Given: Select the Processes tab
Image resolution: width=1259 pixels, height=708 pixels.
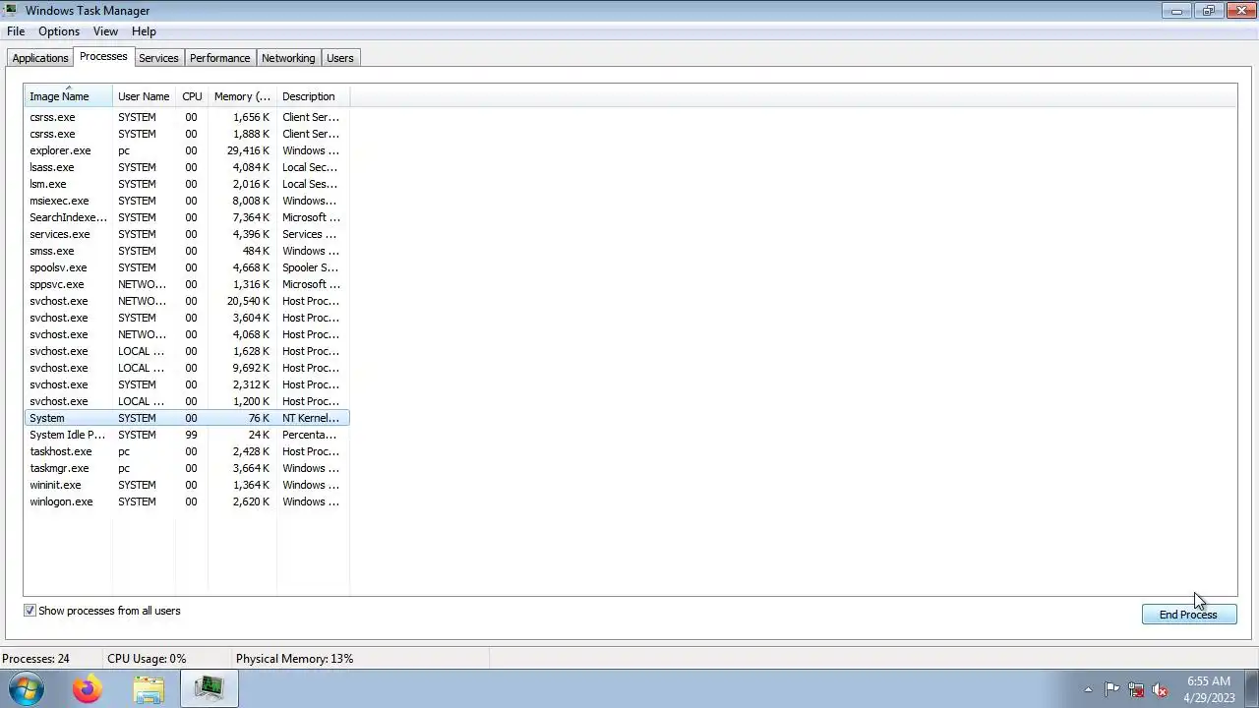Looking at the screenshot, I should click(x=103, y=57).
